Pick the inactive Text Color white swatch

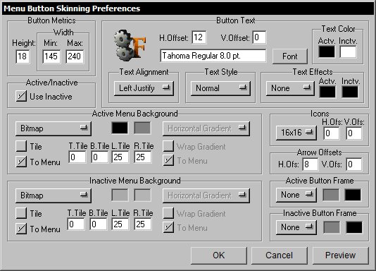[x=348, y=52]
